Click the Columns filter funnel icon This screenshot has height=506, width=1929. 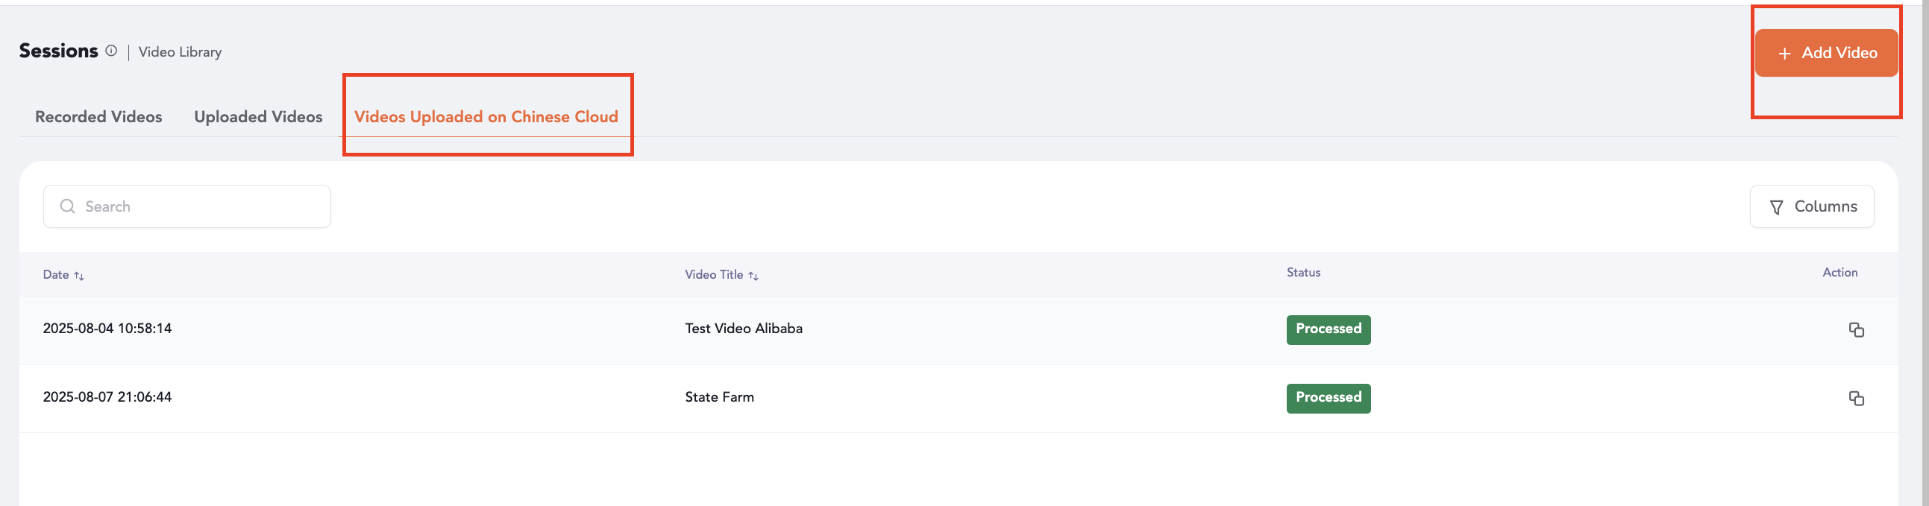(x=1775, y=207)
